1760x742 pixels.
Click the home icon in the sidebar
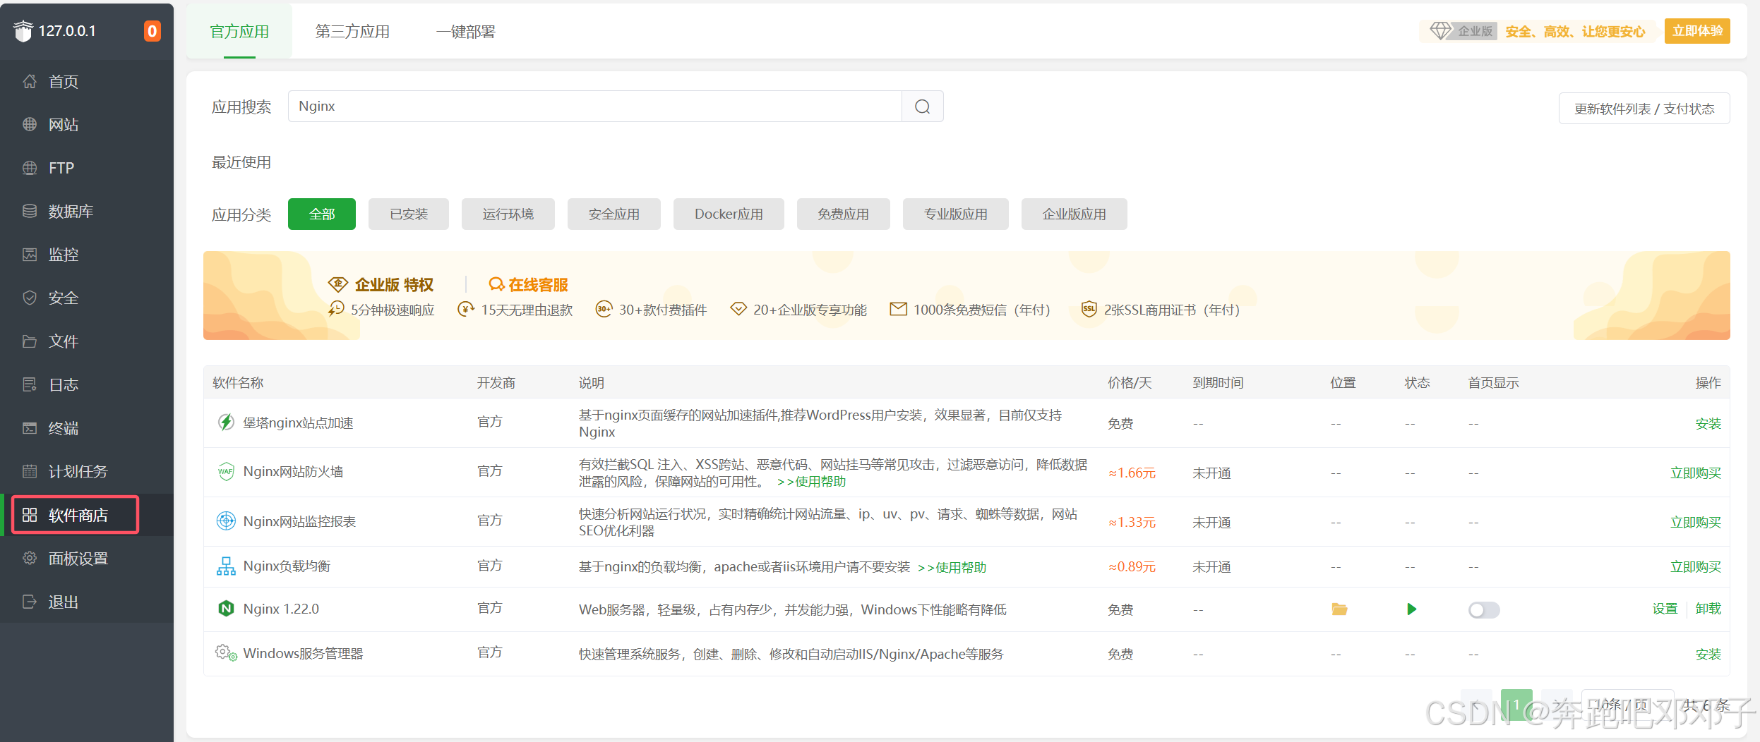(x=30, y=81)
